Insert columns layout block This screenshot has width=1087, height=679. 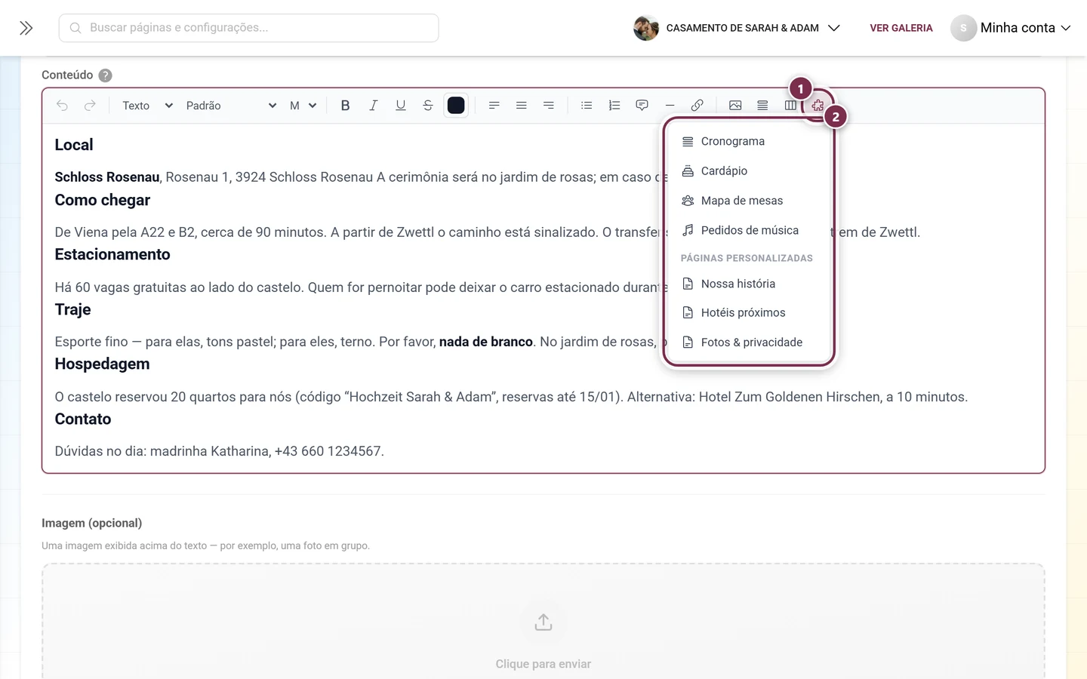(790, 106)
